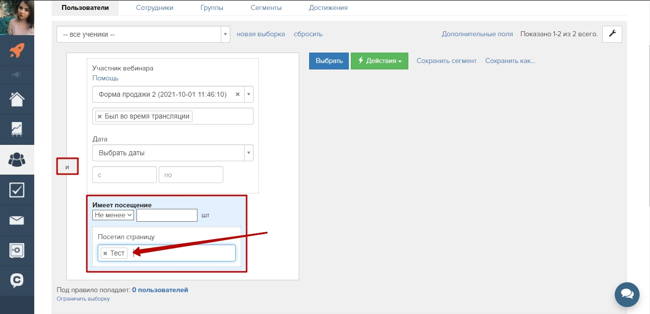Remove the 'Тест' page tag
650x314 pixels.
pyautogui.click(x=105, y=253)
